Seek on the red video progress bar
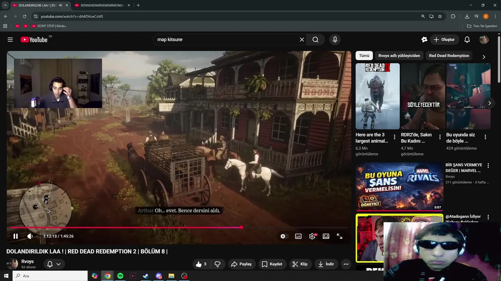The image size is (501, 281). tap(179, 227)
